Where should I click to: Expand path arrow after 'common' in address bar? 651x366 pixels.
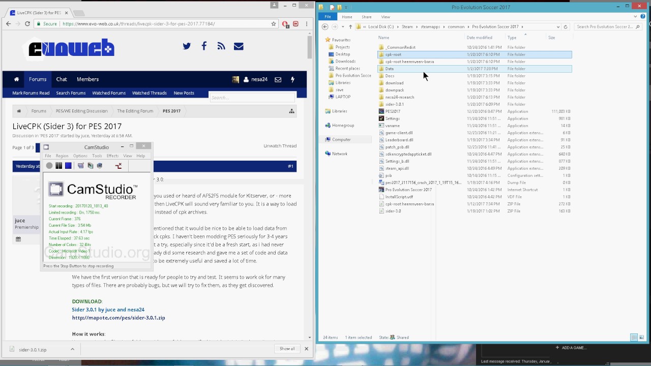click(x=468, y=27)
